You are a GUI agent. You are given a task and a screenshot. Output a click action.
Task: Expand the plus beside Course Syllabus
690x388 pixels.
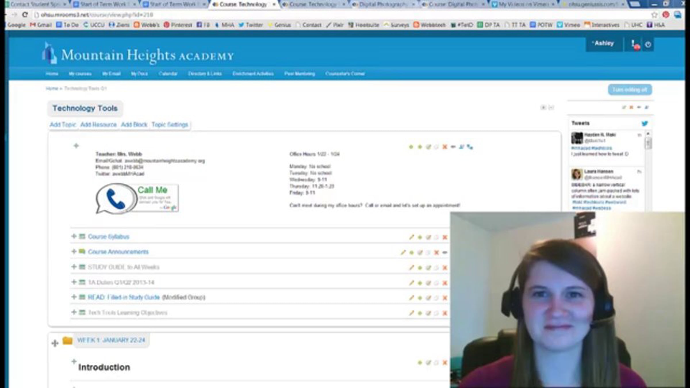coord(74,236)
